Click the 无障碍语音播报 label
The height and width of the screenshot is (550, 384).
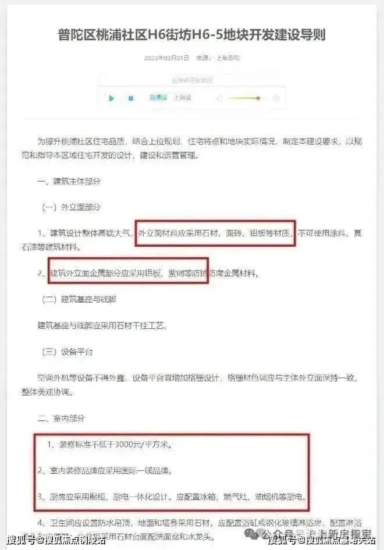pos(192,80)
